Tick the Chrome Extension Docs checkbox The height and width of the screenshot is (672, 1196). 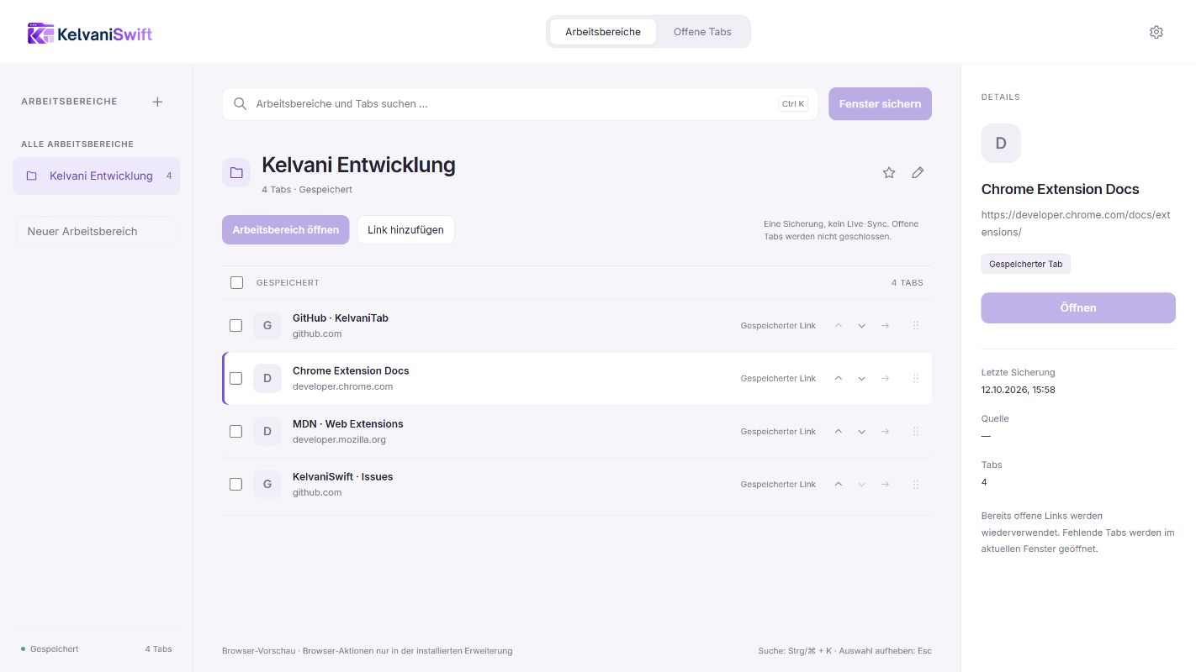(x=235, y=379)
